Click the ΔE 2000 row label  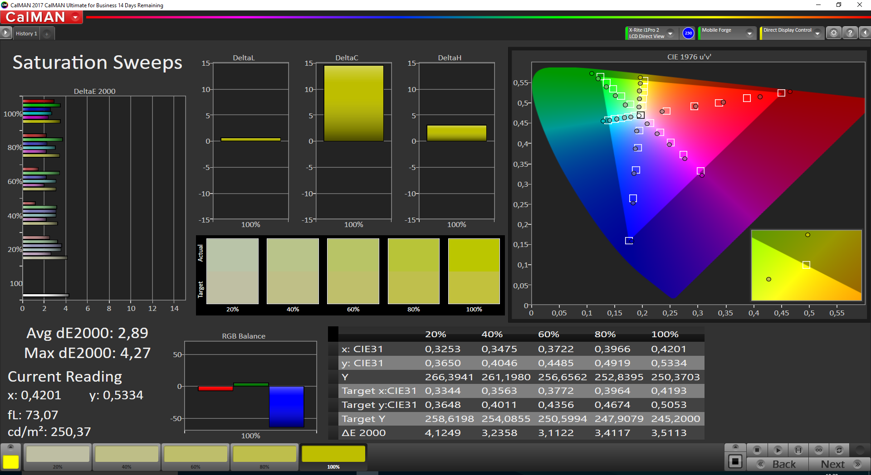(363, 433)
